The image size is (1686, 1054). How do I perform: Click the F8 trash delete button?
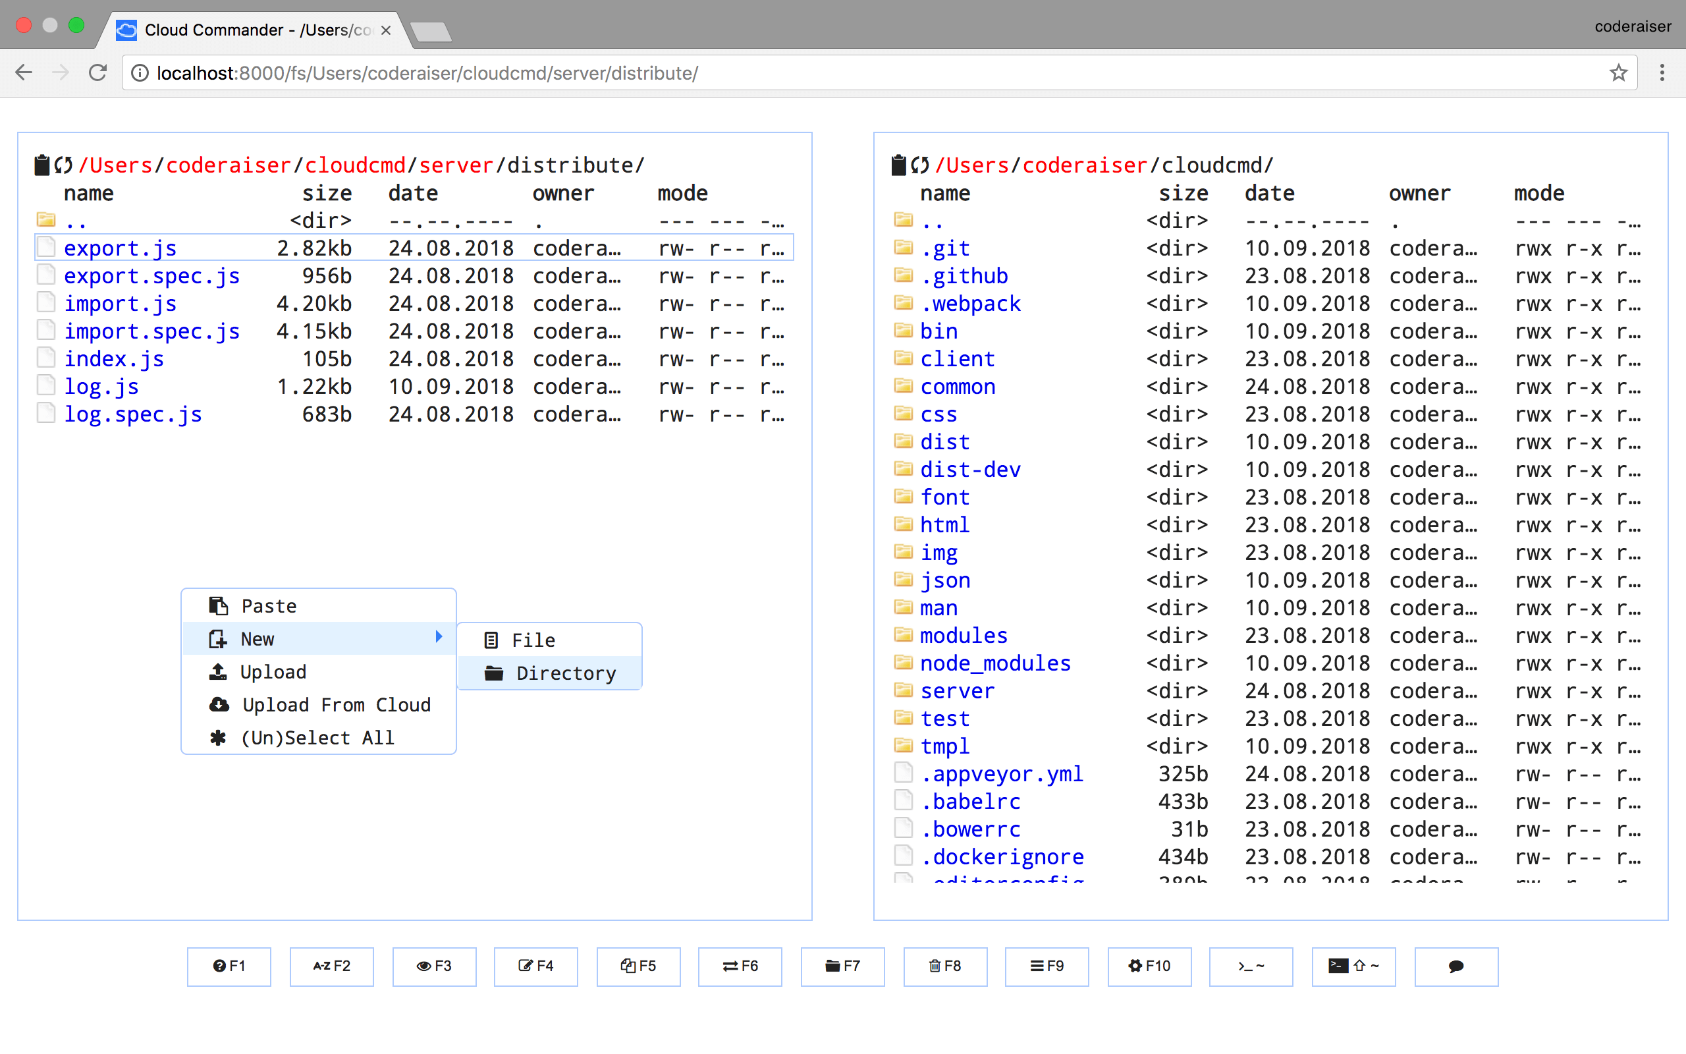(x=944, y=966)
